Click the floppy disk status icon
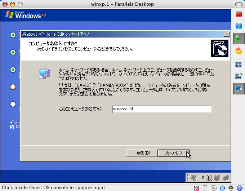 (x=197, y=188)
